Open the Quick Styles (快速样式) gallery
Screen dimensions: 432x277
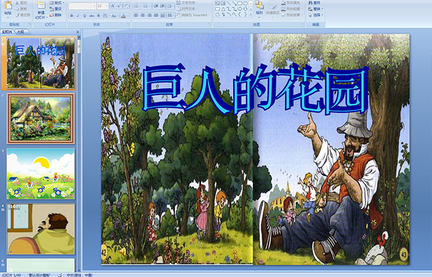pos(273,10)
